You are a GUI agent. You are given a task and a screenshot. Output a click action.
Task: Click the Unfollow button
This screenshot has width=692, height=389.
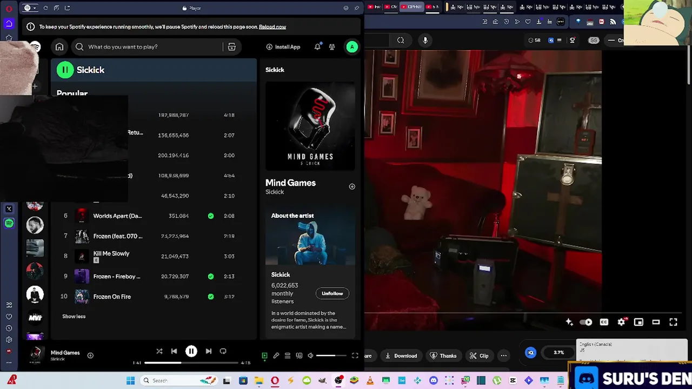tap(332, 293)
